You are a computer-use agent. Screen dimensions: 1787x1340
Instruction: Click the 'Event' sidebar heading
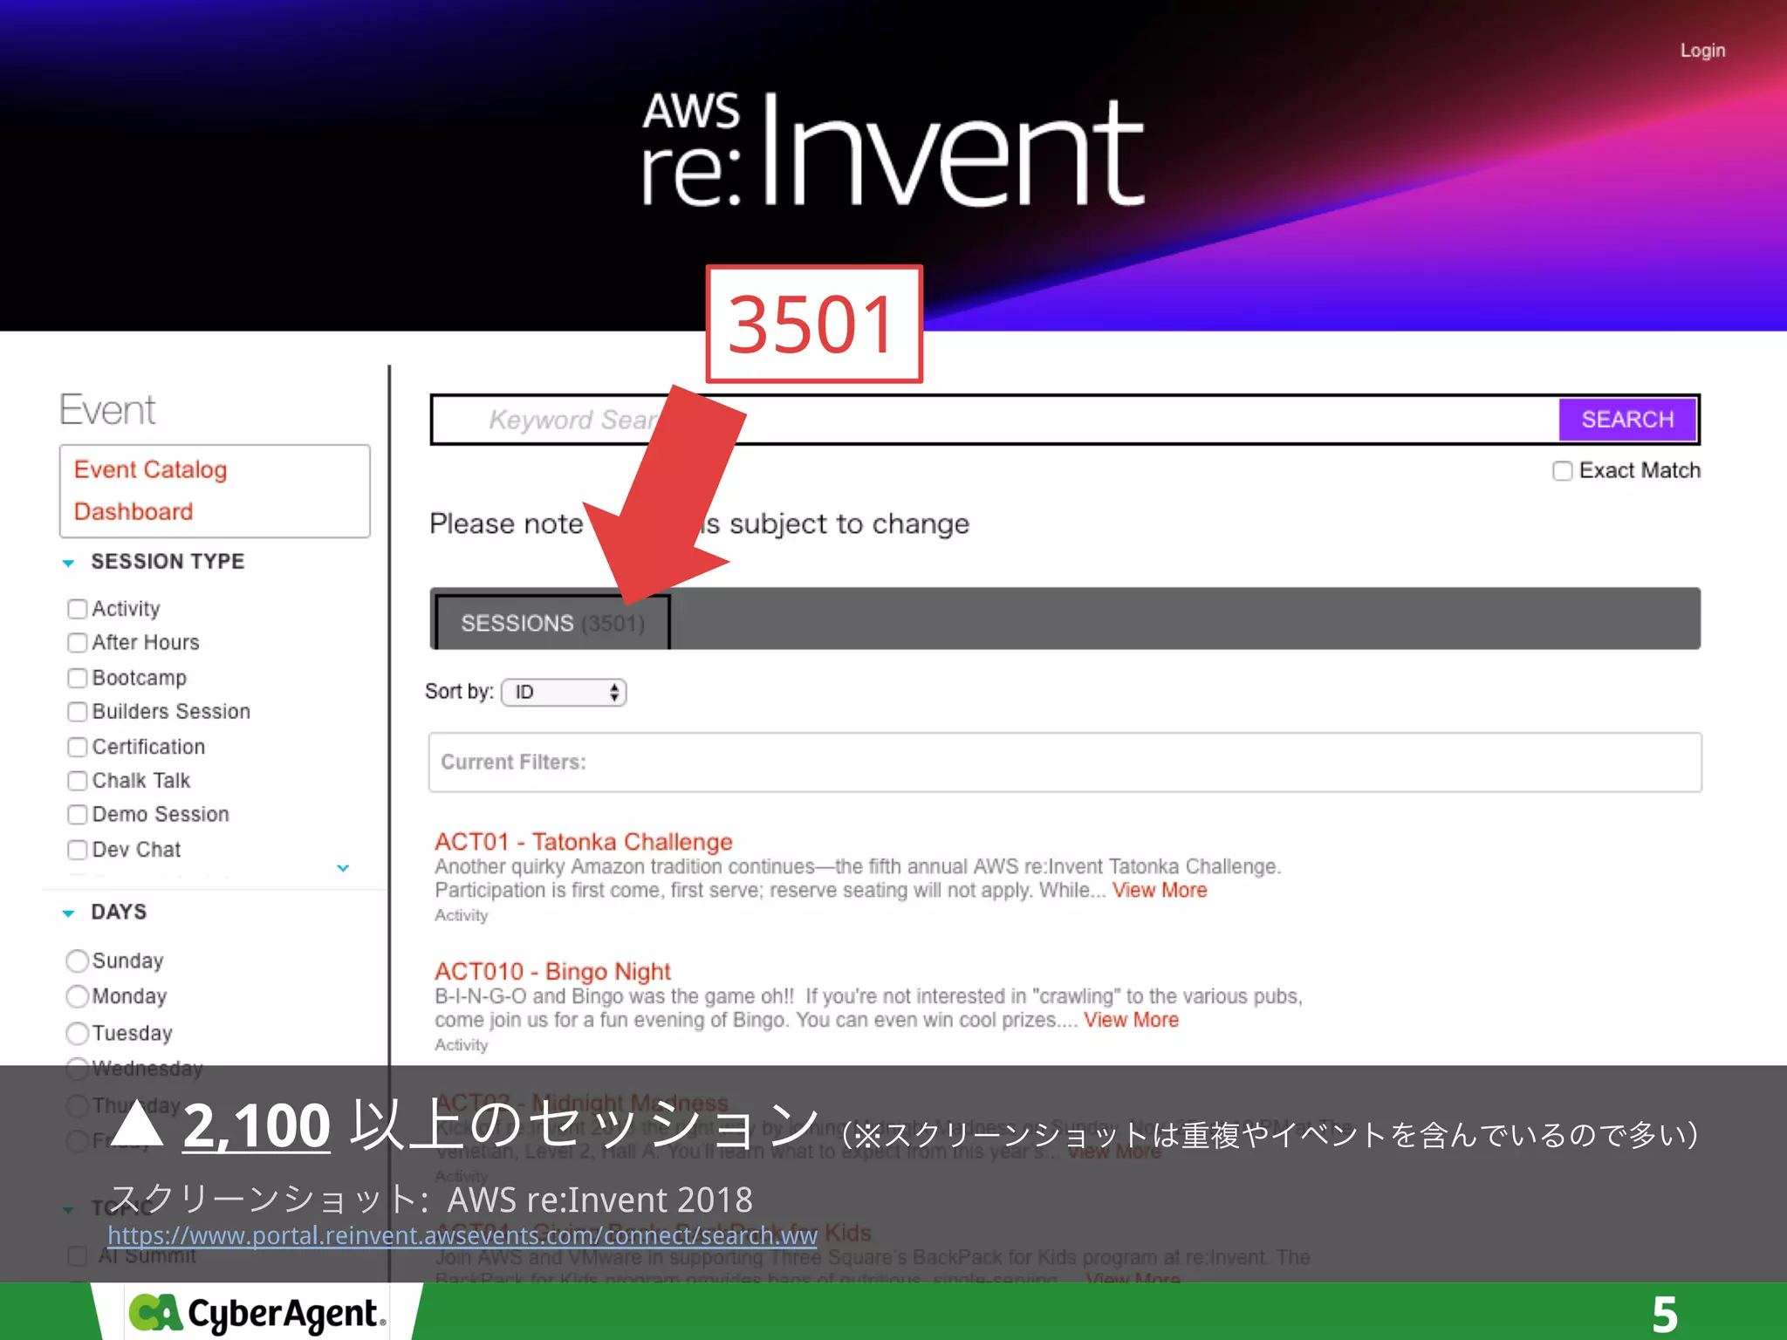tap(106, 410)
